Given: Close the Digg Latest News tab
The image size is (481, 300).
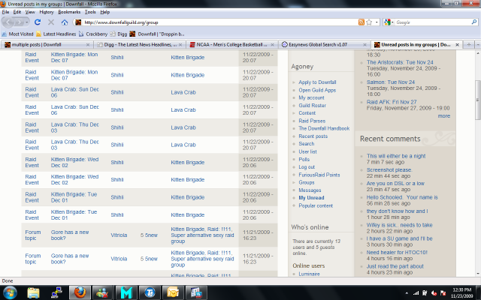Looking at the screenshot, I should [180, 45].
